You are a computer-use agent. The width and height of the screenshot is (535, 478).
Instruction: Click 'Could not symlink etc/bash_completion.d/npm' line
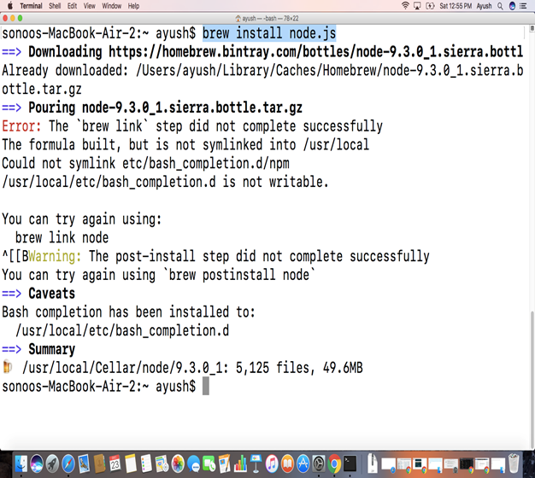[145, 163]
